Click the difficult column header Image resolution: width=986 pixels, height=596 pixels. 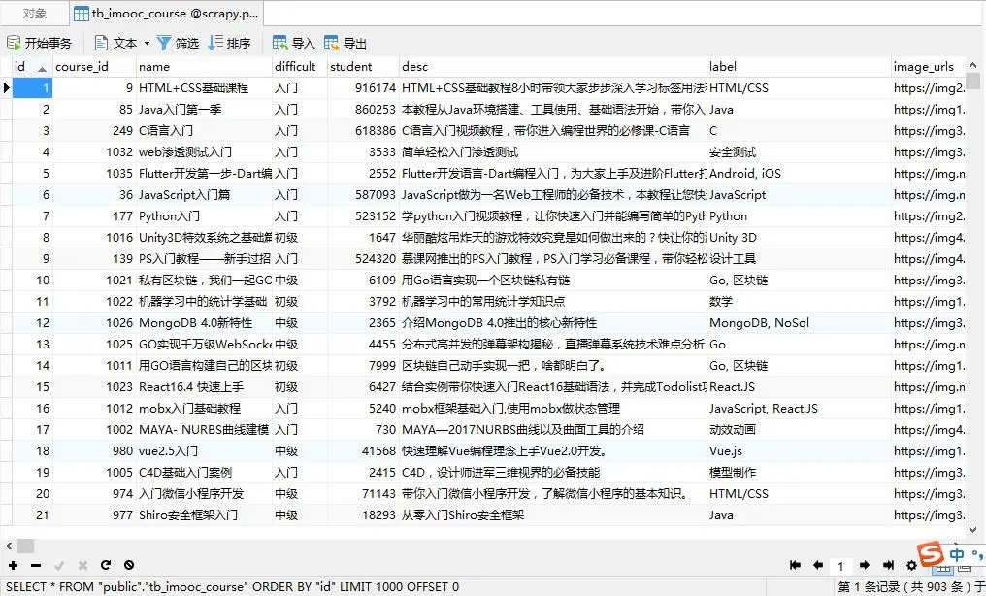pyautogui.click(x=300, y=67)
